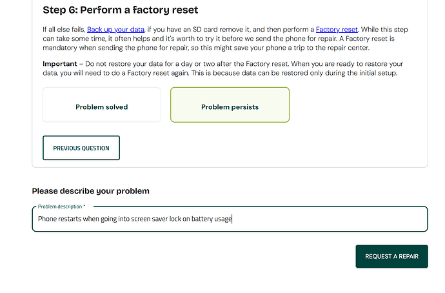The height and width of the screenshot is (293, 445).
Task: Click the word "usage" ending the description
Action: coord(222,219)
